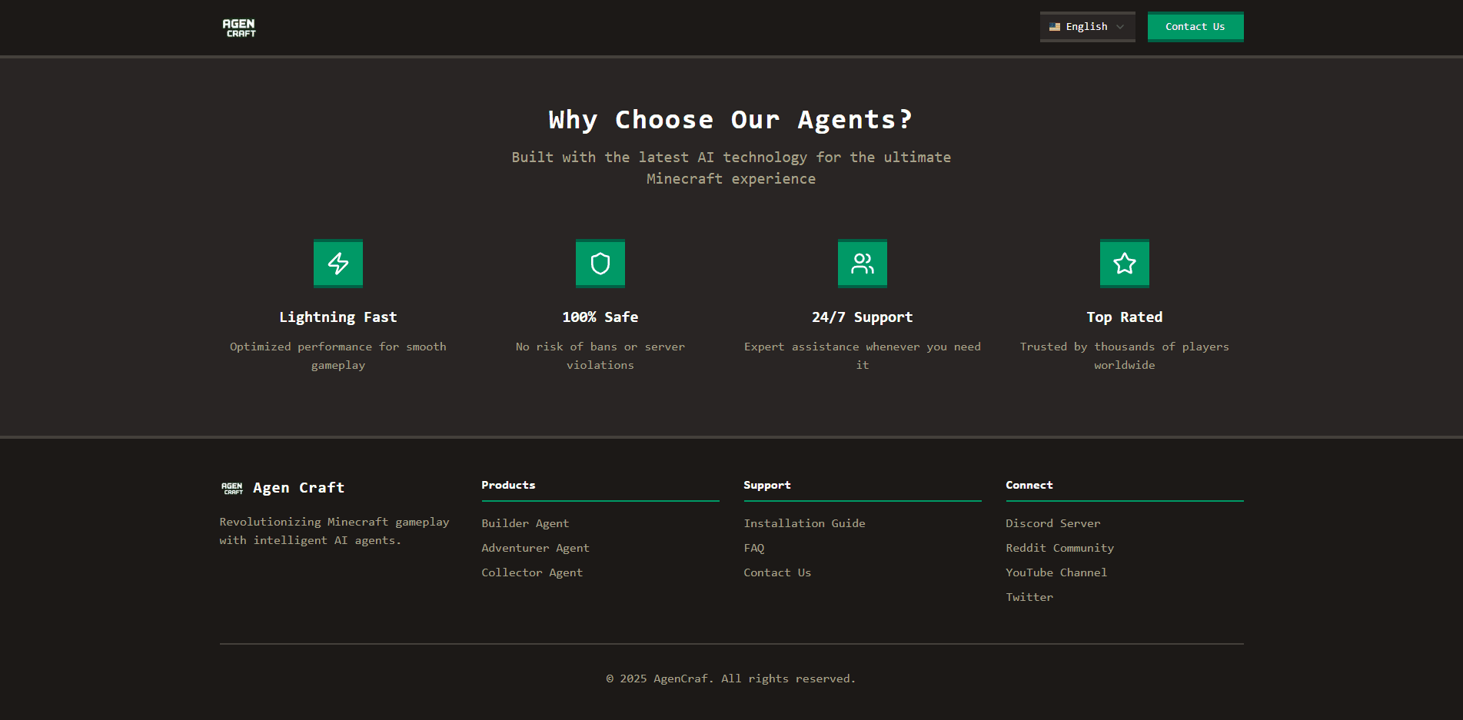Click the AgenCraft logo in the header
Image resolution: width=1463 pixels, height=720 pixels.
[239, 27]
